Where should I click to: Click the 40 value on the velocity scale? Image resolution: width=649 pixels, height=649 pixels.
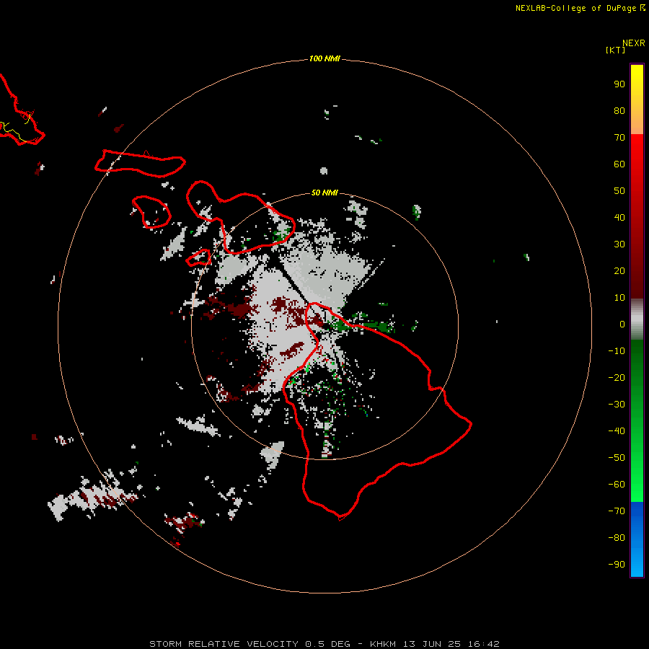pos(619,218)
